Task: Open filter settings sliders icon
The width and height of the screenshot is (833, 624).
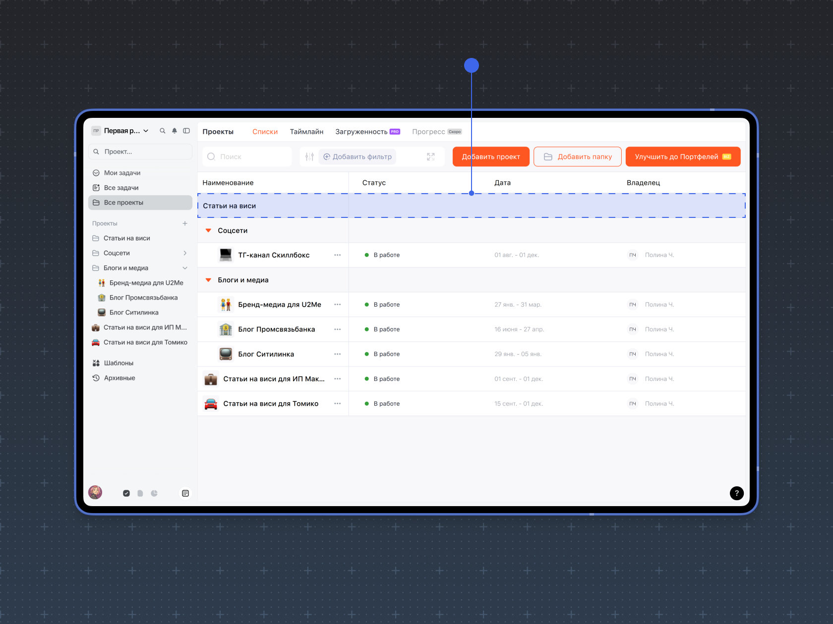Action: [x=309, y=156]
